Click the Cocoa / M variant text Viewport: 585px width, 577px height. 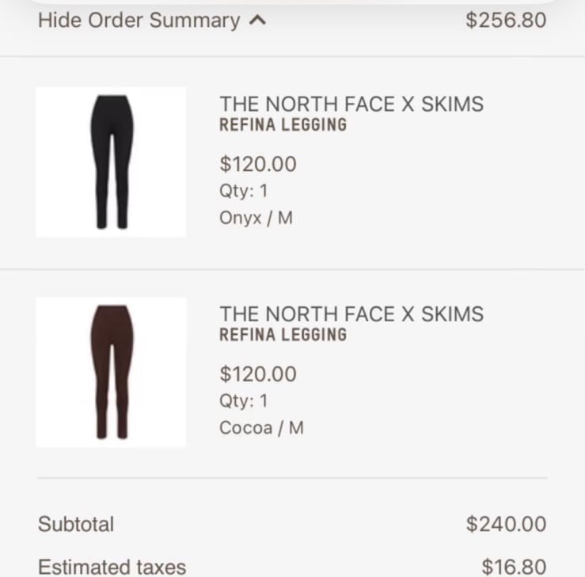tap(261, 428)
